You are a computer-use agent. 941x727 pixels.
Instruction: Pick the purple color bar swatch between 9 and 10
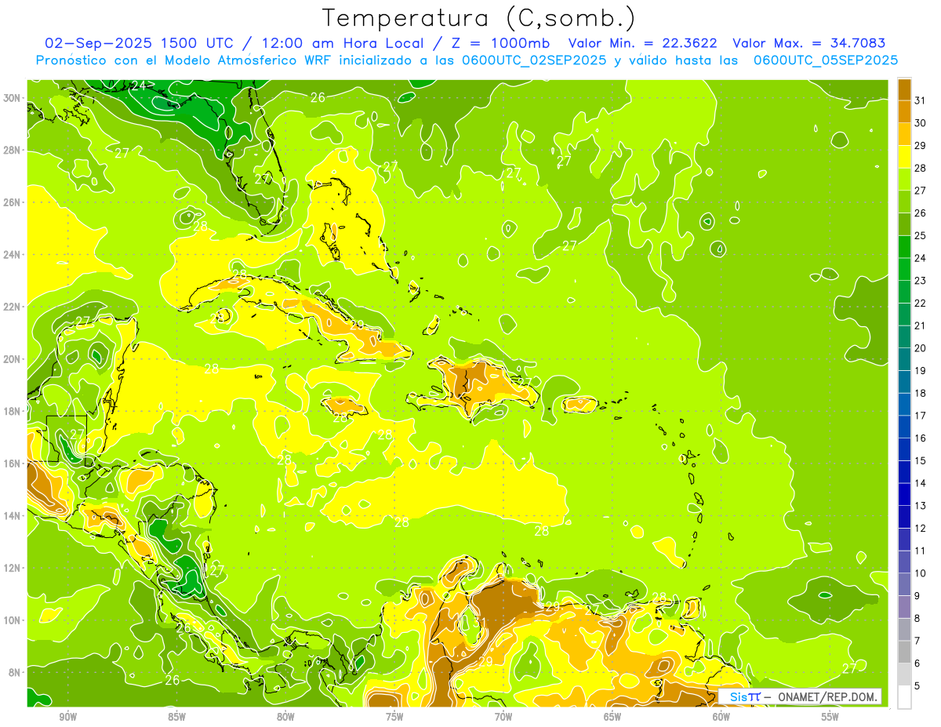click(904, 585)
